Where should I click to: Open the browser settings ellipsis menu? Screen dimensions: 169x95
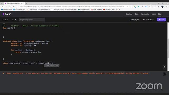point(166,7)
